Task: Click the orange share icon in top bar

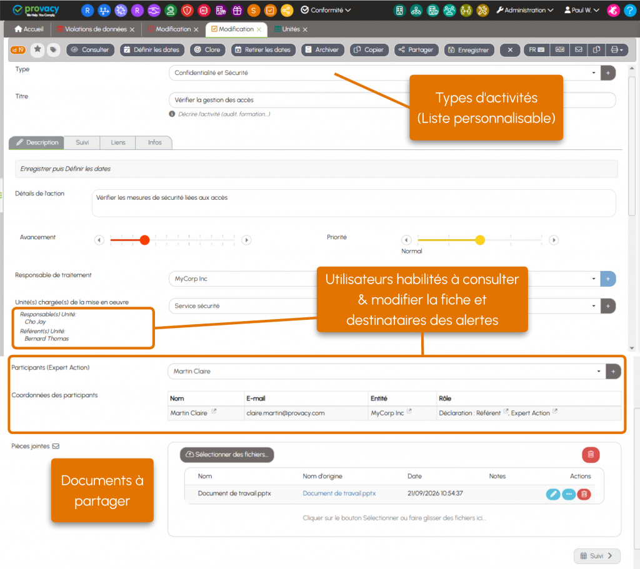Action: pyautogui.click(x=286, y=10)
